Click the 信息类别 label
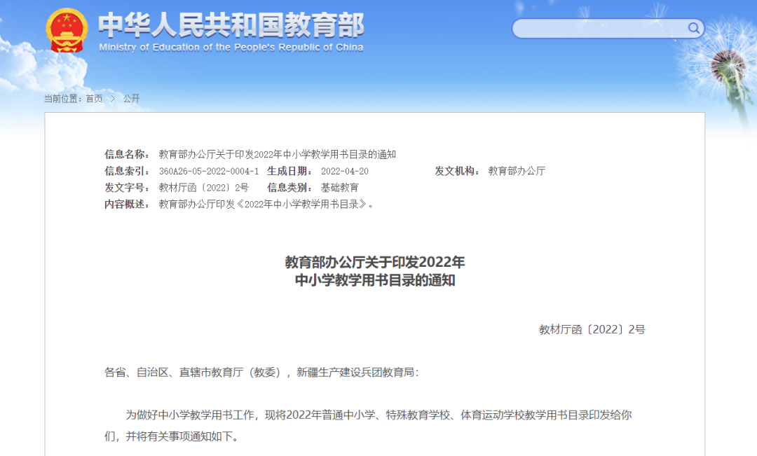 click(x=289, y=188)
